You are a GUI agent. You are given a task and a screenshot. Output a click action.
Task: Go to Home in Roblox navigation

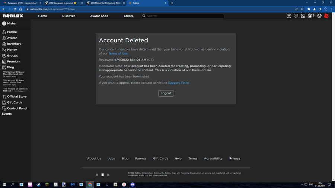42,16
